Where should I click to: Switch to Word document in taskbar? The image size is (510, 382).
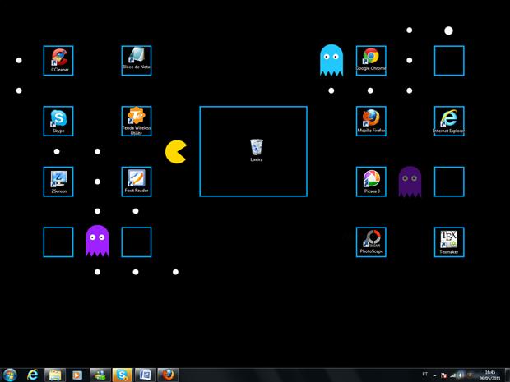145,375
